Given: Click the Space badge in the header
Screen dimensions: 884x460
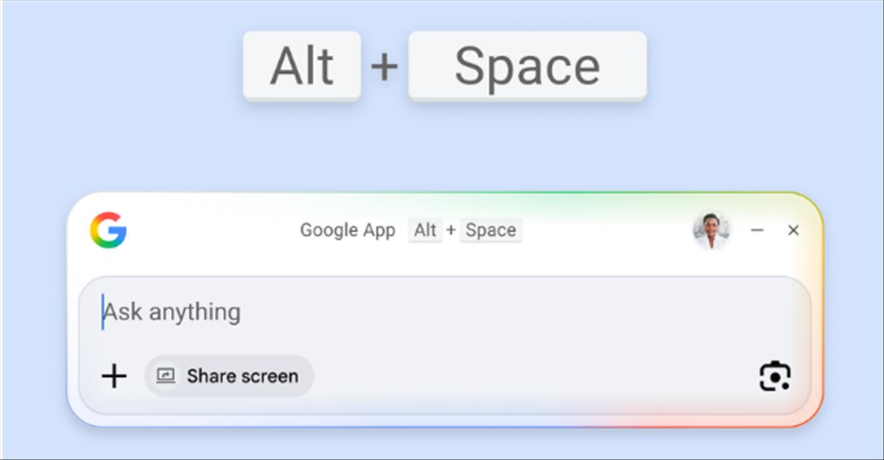Looking at the screenshot, I should click(491, 230).
